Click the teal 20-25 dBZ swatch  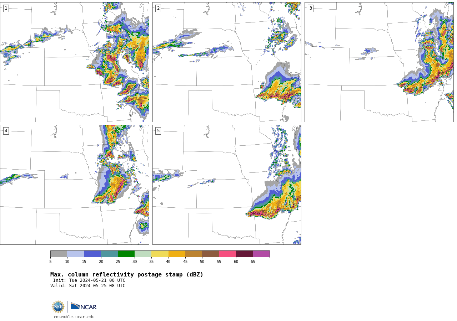(x=109, y=254)
